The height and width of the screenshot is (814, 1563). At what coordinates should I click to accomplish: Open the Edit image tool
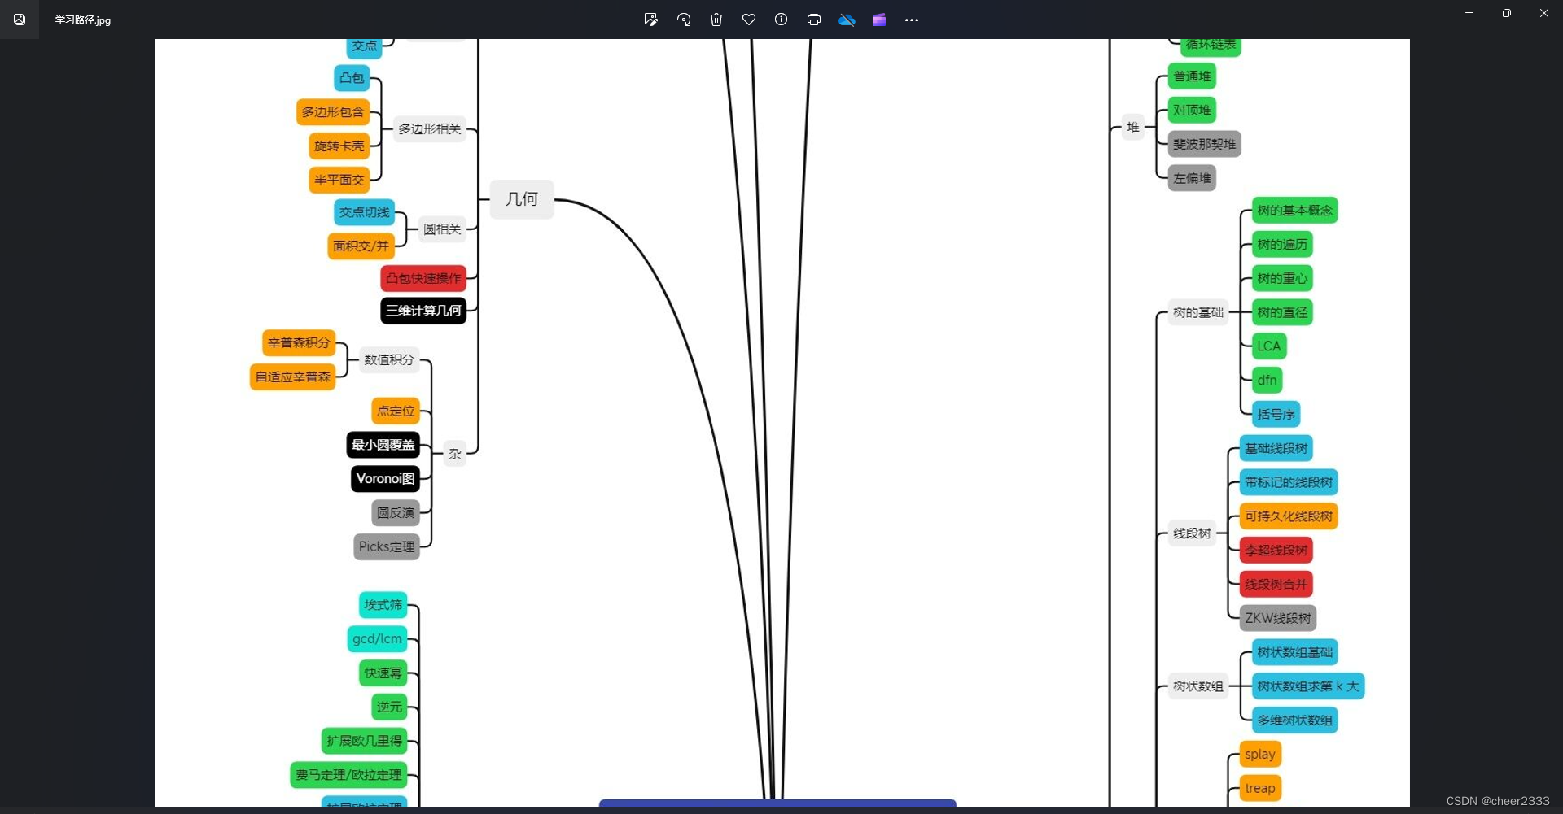tap(650, 20)
